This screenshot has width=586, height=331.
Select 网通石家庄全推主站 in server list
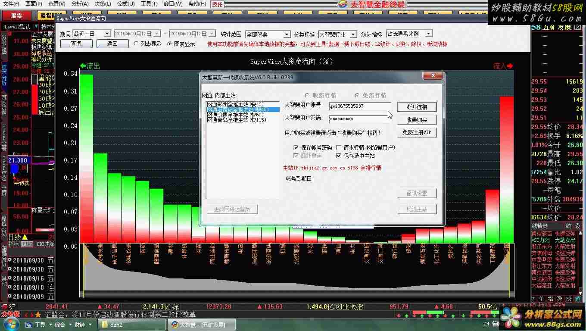pos(243,109)
